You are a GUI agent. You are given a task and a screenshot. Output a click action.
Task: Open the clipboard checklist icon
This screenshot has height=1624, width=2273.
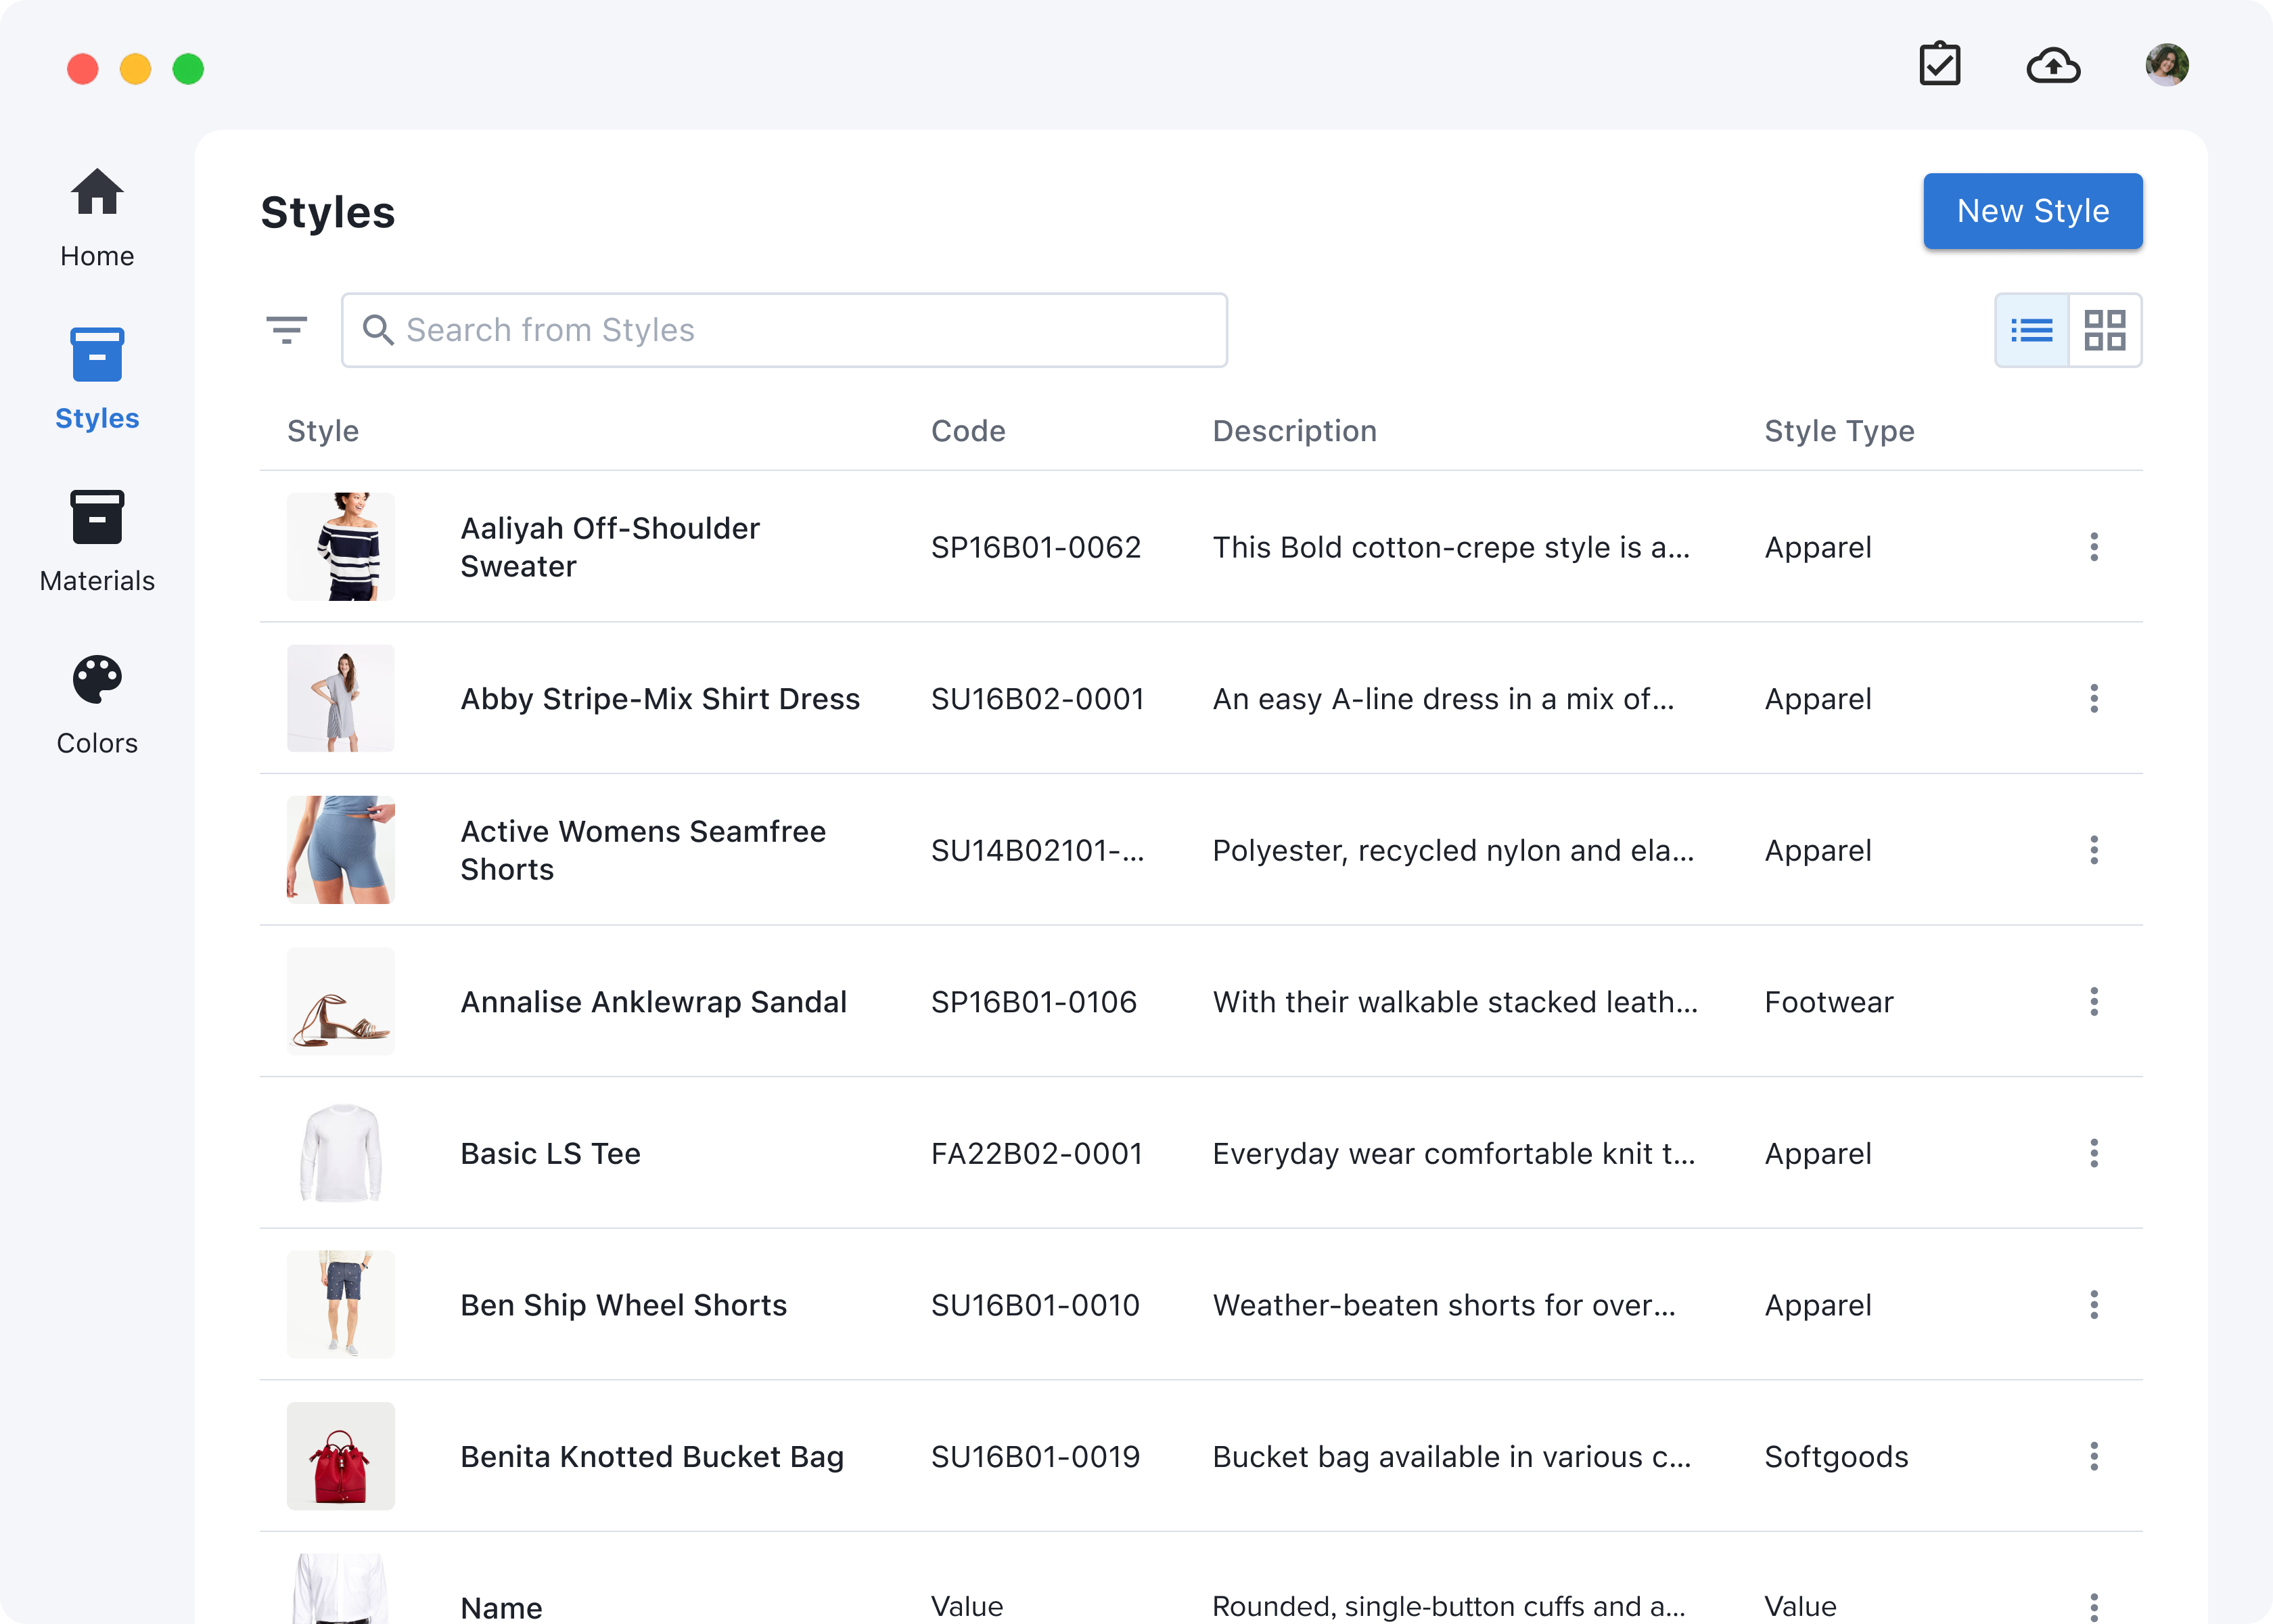[x=1939, y=65]
